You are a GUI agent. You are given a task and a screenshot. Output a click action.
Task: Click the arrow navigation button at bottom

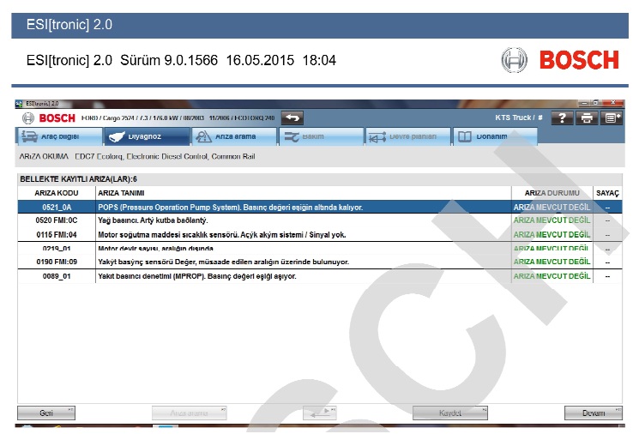[x=320, y=413]
